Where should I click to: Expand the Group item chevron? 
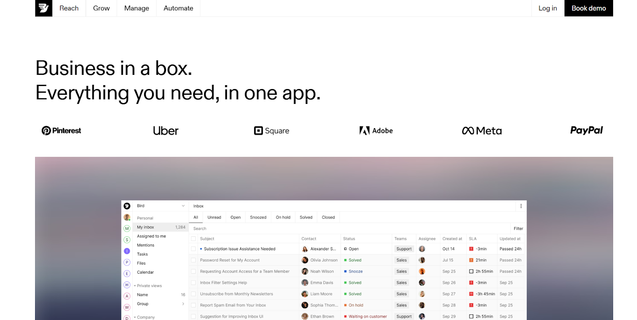(x=183, y=304)
